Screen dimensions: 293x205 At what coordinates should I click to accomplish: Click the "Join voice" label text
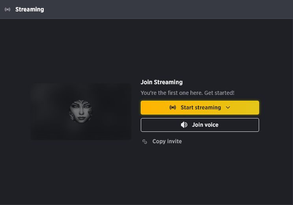pyautogui.click(x=205, y=125)
